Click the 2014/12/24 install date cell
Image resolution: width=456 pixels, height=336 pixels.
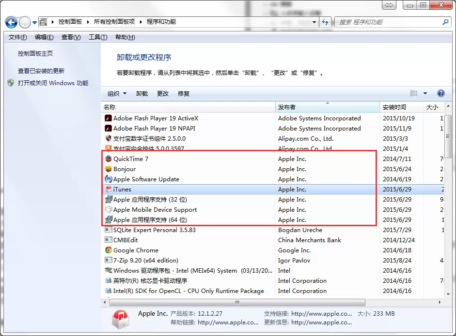(399, 240)
